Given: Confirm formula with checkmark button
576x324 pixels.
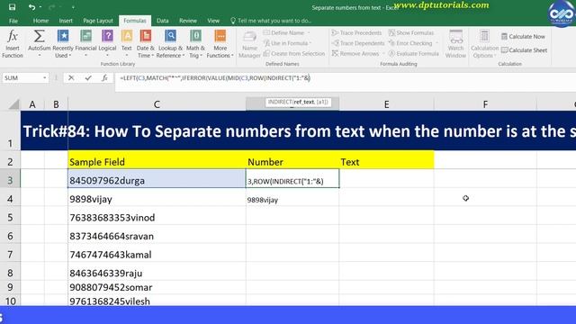Looking at the screenshot, I should 88,78.
